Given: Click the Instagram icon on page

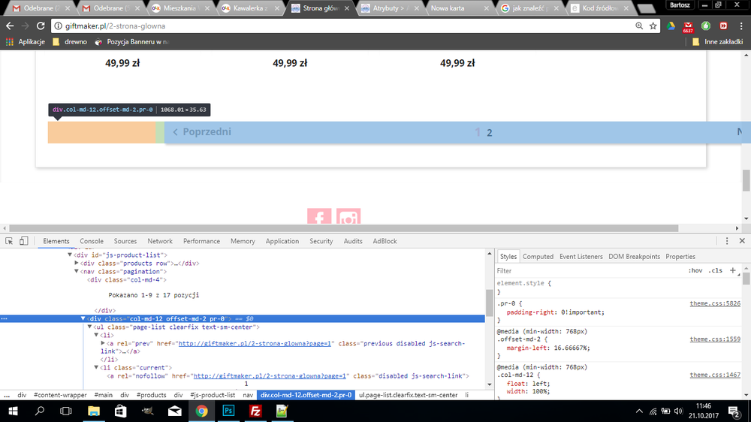Looking at the screenshot, I should pyautogui.click(x=348, y=216).
